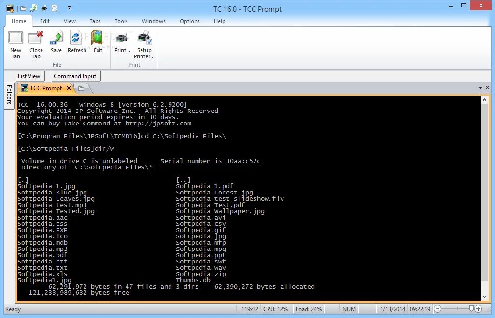495x318 pixels.
Task: Click the Refresh ribbon icon
Action: click(x=77, y=41)
